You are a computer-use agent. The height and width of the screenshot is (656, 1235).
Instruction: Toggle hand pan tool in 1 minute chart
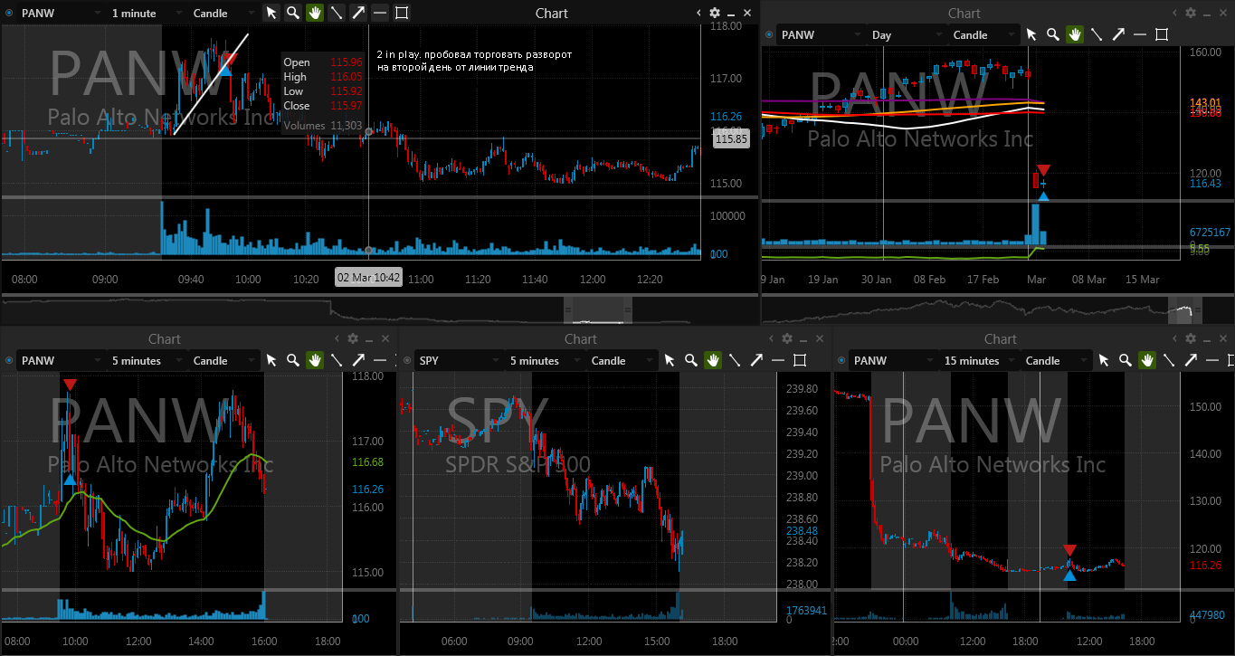(315, 13)
